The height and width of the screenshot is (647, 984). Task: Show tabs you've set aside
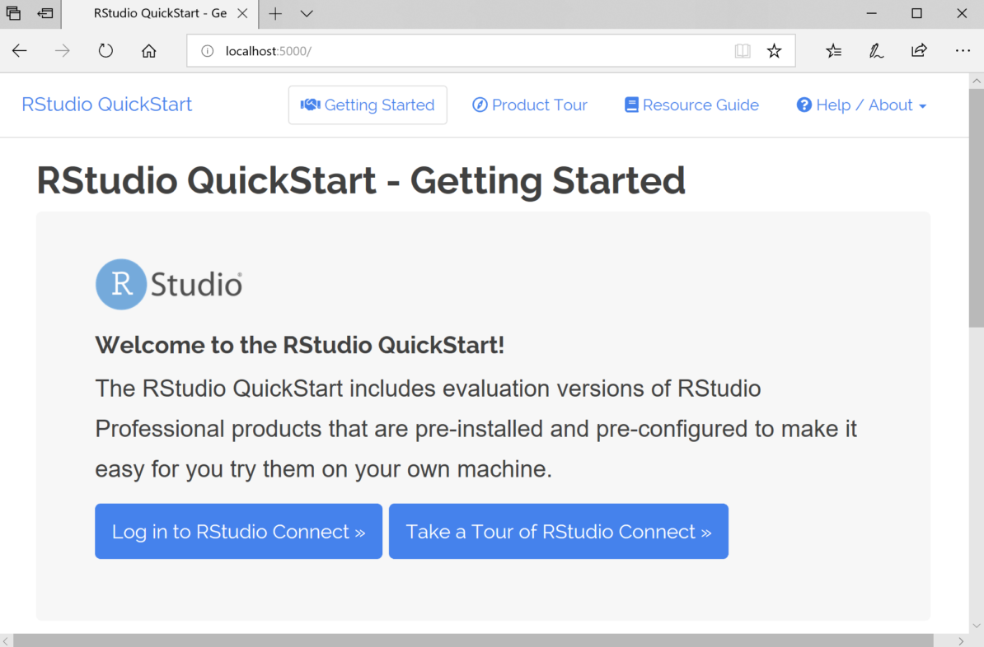pos(13,13)
